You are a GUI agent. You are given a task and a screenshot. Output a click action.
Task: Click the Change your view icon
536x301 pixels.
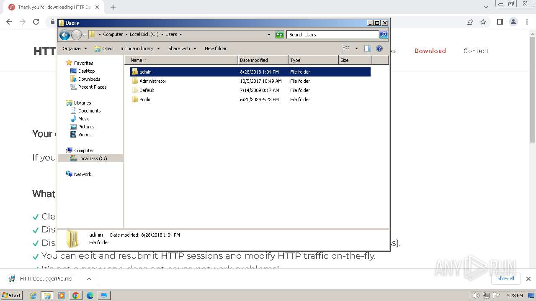tap(346, 48)
